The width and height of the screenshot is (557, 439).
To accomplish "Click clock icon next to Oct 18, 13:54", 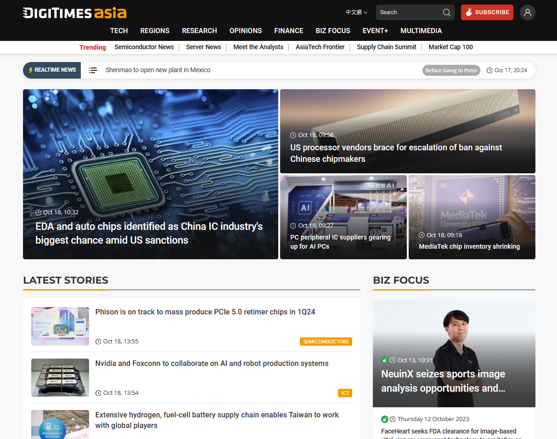I will [x=98, y=393].
